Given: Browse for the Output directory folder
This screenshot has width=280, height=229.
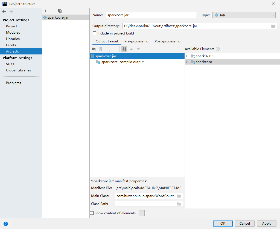Looking at the screenshot, I should tap(273, 26).
